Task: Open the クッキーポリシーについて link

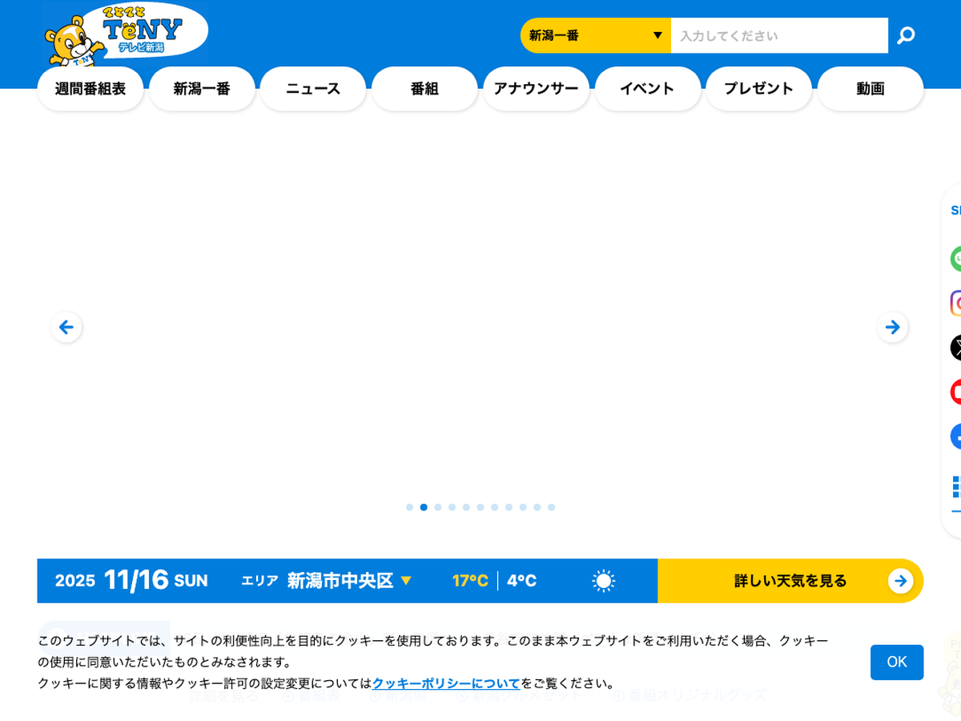Action: click(x=446, y=683)
